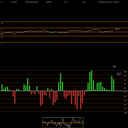Click the MR axis label -60
This screenshot has height=128, width=128.
click(x=125, y=105)
